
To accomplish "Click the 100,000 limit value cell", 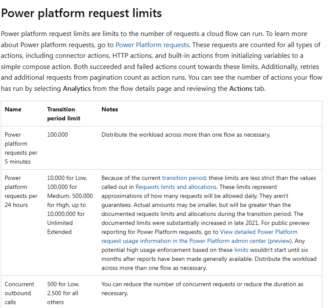I will click(57, 135).
